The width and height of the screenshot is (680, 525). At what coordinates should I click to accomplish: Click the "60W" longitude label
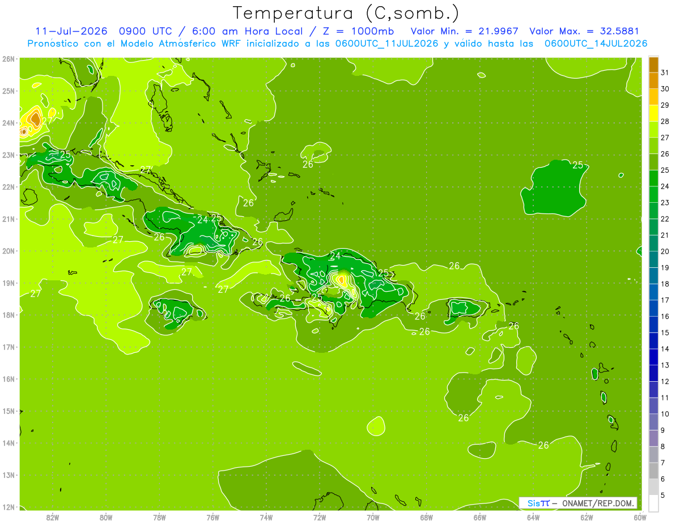point(640,517)
